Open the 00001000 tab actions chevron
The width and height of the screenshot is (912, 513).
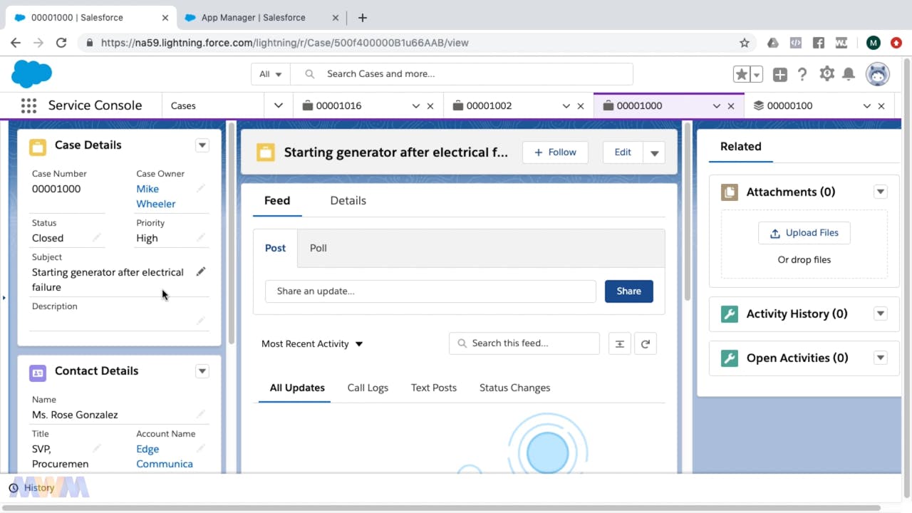point(717,106)
